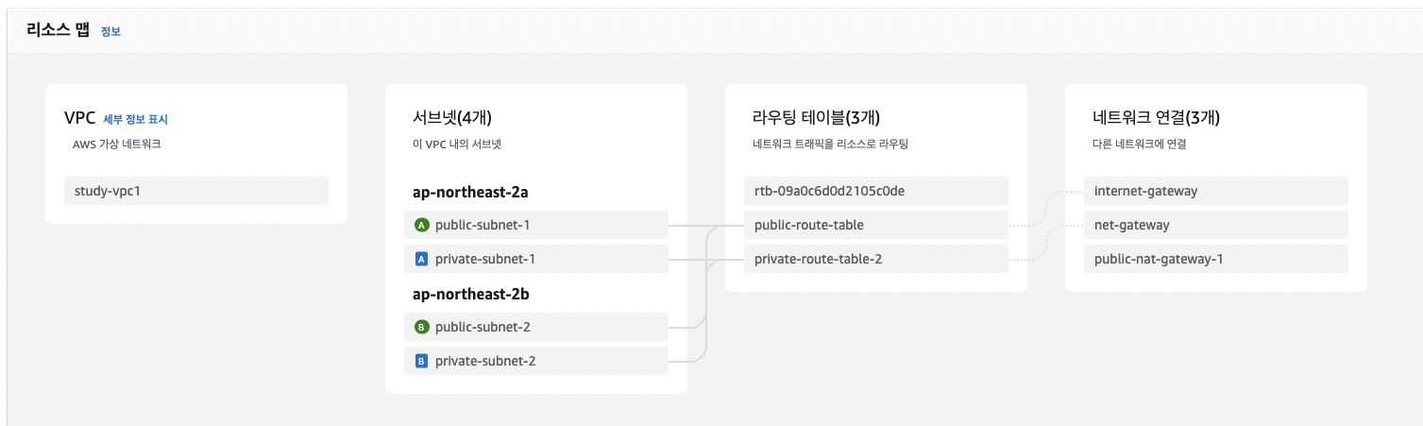The width and height of the screenshot is (1423, 426).
Task: Click the green A icon beside public-subnet-1
Action: tap(421, 225)
